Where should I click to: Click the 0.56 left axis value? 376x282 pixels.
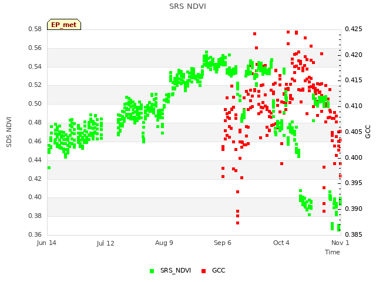point(35,48)
